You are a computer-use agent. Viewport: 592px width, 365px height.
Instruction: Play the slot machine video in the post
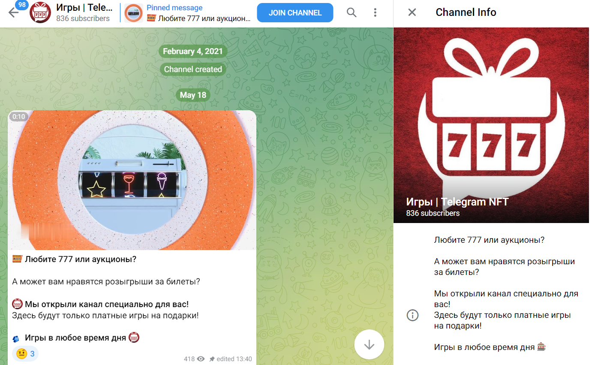[132, 180]
